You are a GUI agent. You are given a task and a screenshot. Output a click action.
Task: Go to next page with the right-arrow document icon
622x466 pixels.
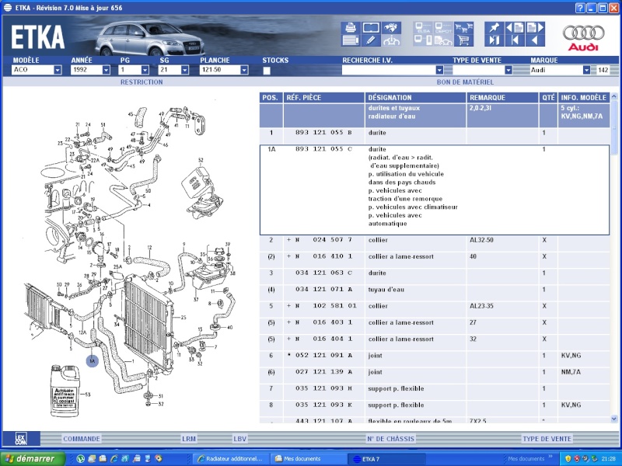click(535, 28)
